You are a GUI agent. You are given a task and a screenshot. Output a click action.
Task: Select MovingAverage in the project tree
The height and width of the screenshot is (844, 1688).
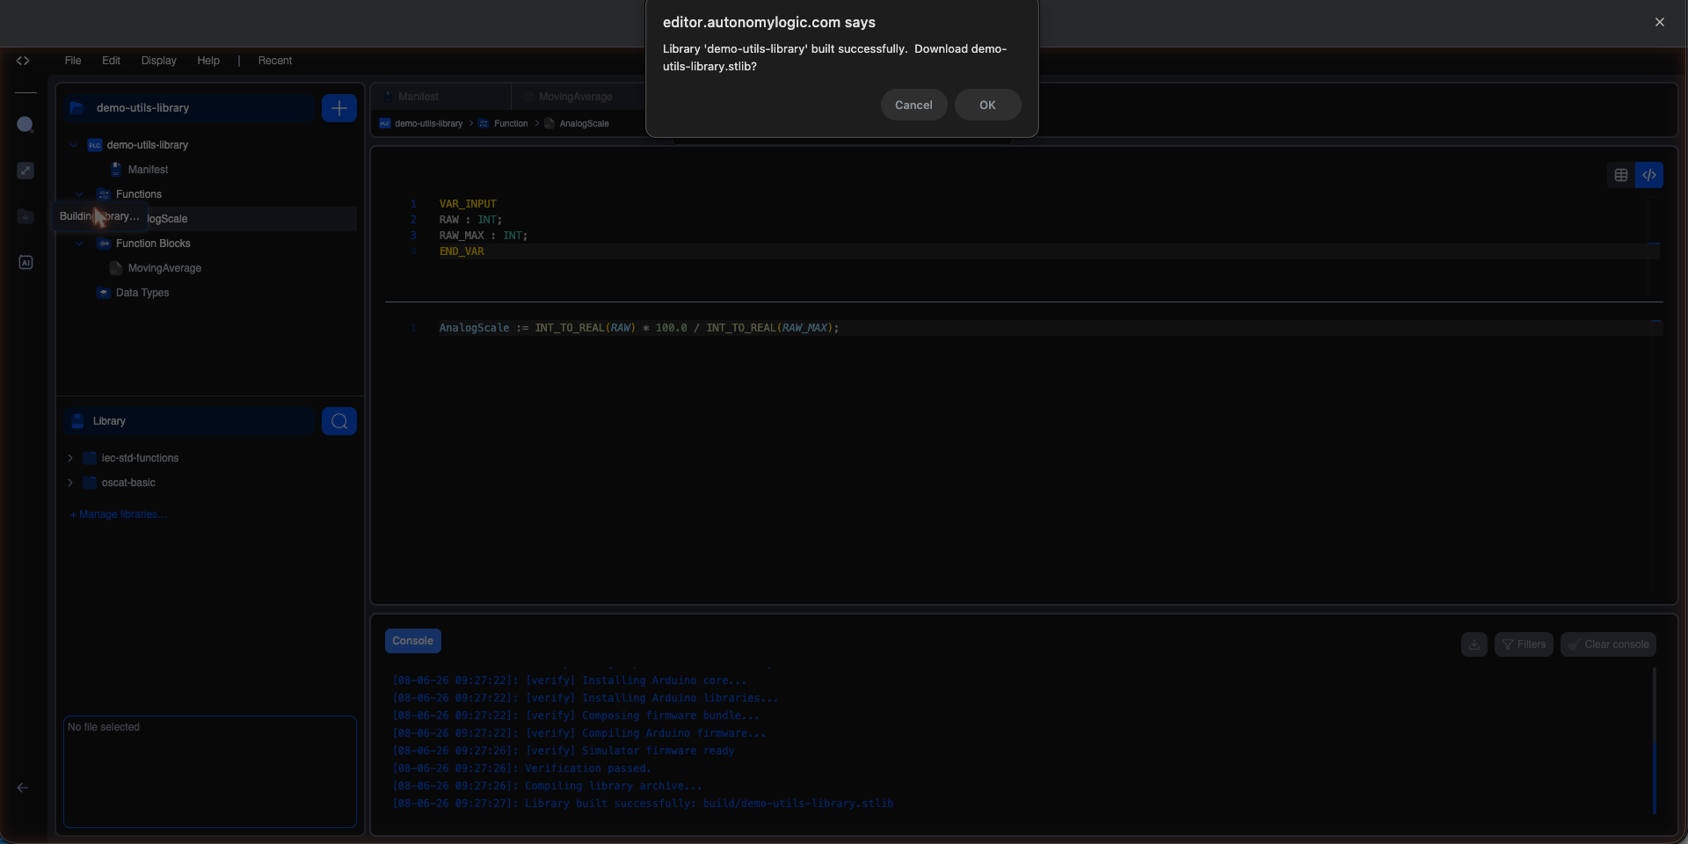click(x=164, y=268)
